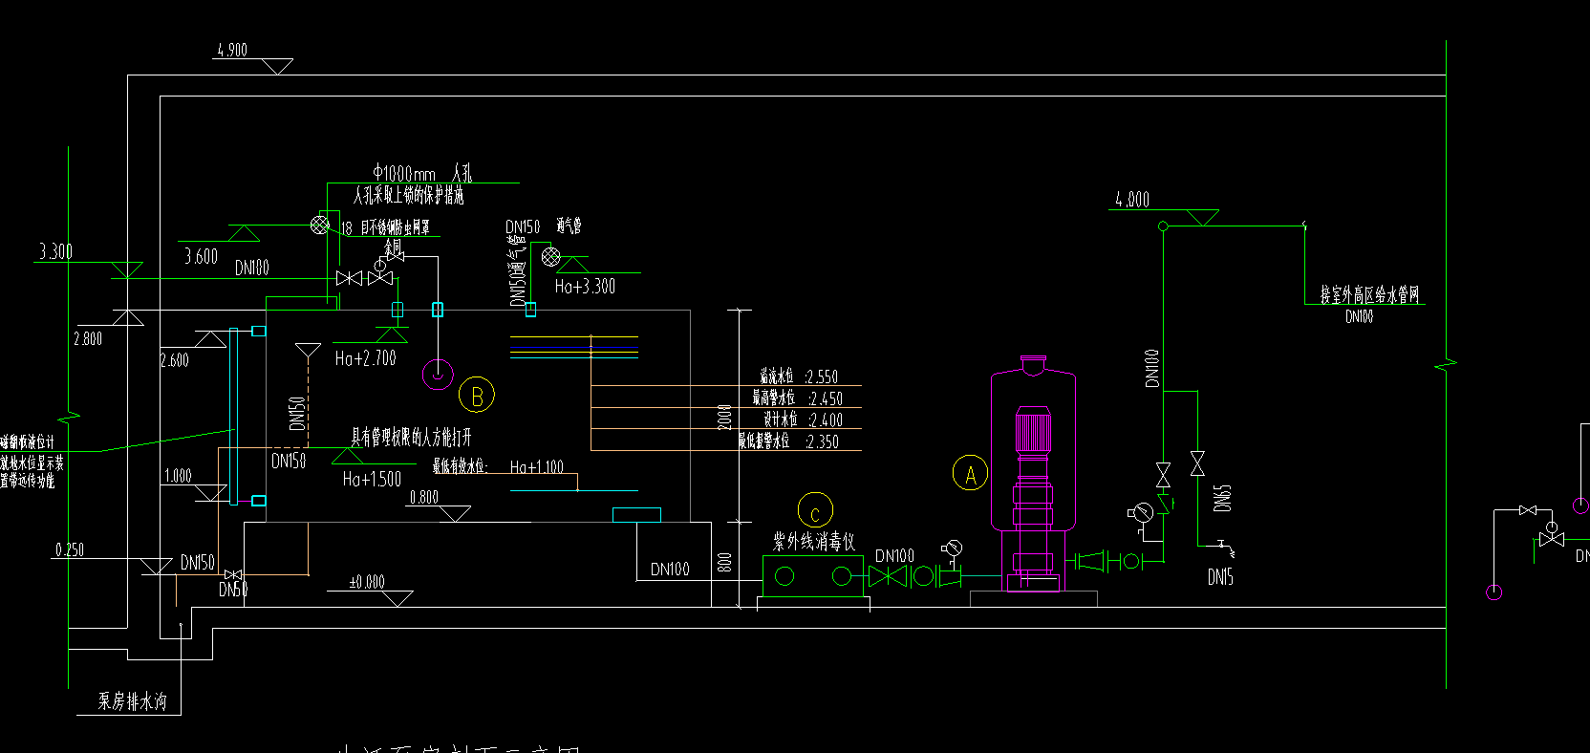Select the green UV sterilizer box symbol
Viewport: 1590px width, 753px height.
click(x=813, y=576)
